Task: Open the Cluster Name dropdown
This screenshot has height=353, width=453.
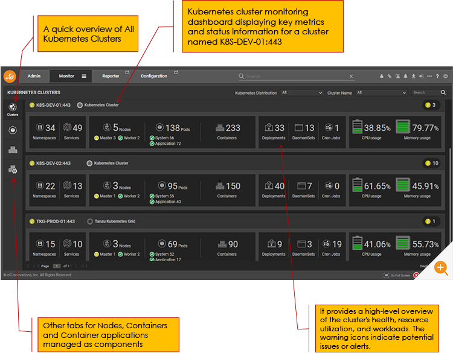Action: coord(381,93)
